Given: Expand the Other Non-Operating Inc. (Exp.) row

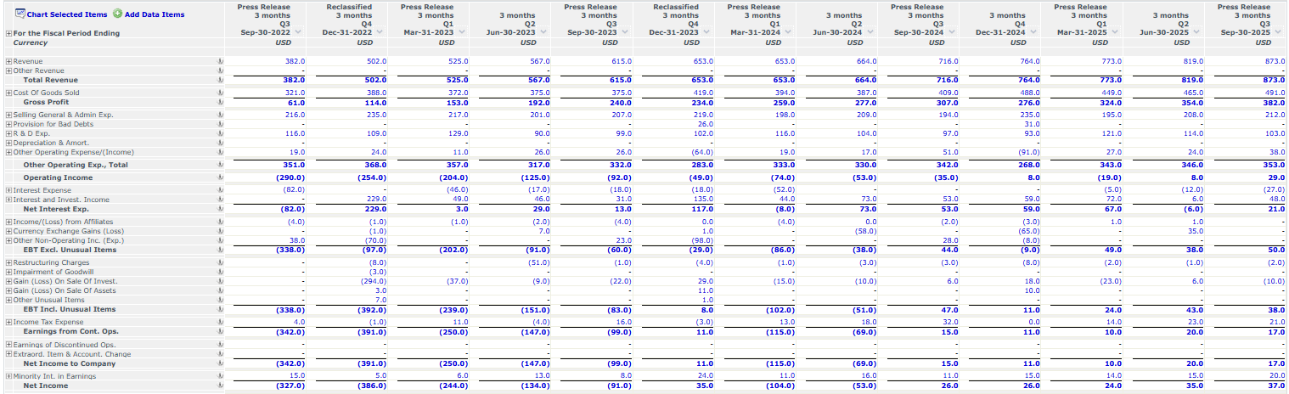Looking at the screenshot, I should point(8,240).
